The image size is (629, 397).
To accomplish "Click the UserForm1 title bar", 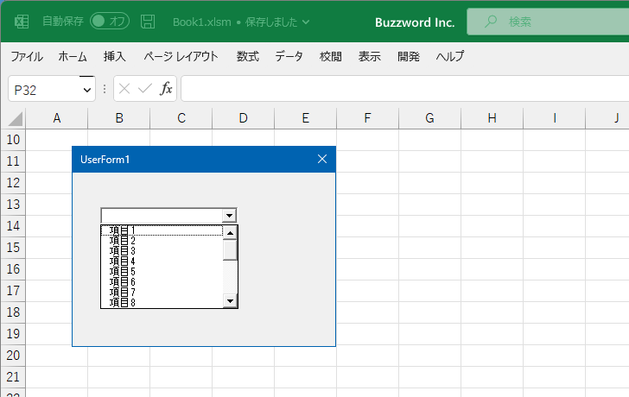I will [204, 160].
